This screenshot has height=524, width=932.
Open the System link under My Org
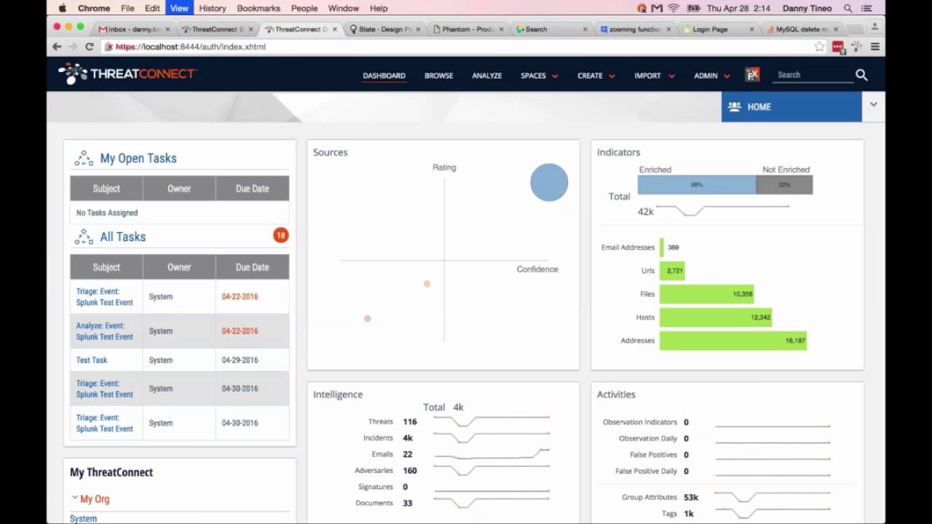tap(83, 518)
